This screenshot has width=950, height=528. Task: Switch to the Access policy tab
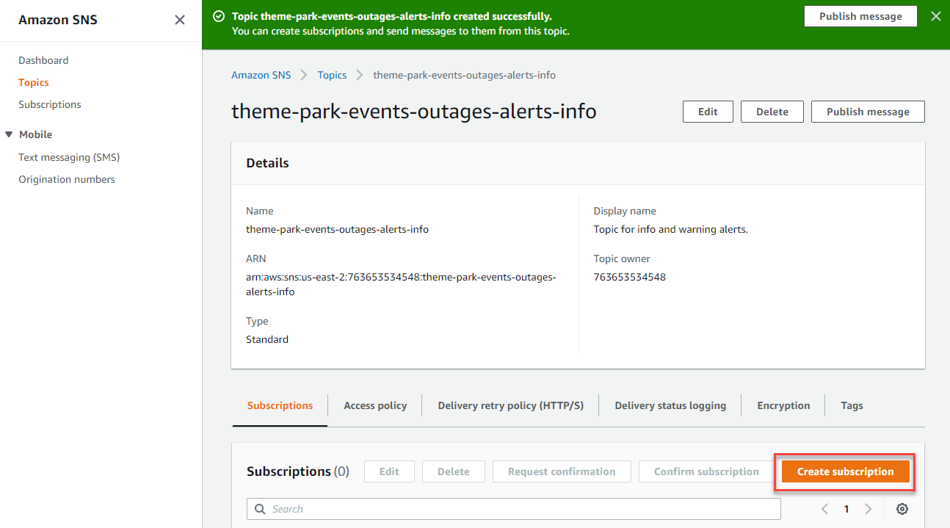tap(375, 405)
